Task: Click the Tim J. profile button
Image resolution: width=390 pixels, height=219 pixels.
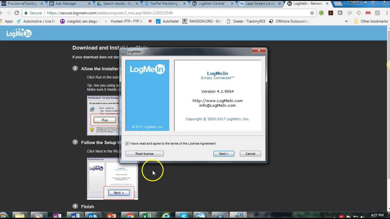Action: point(355,2)
